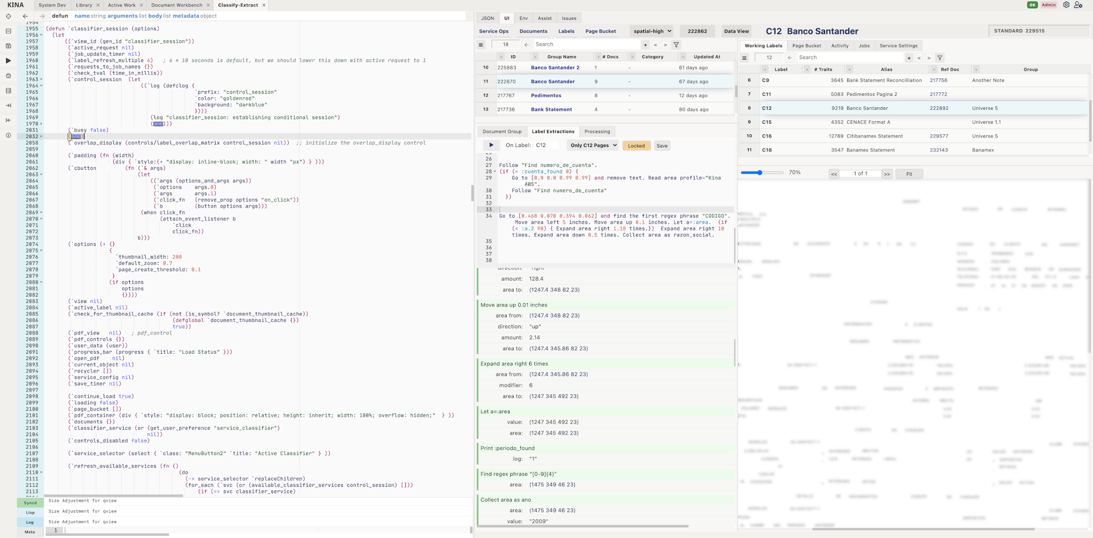
Task: Toggle the Syncd status indicator
Action: click(30, 503)
